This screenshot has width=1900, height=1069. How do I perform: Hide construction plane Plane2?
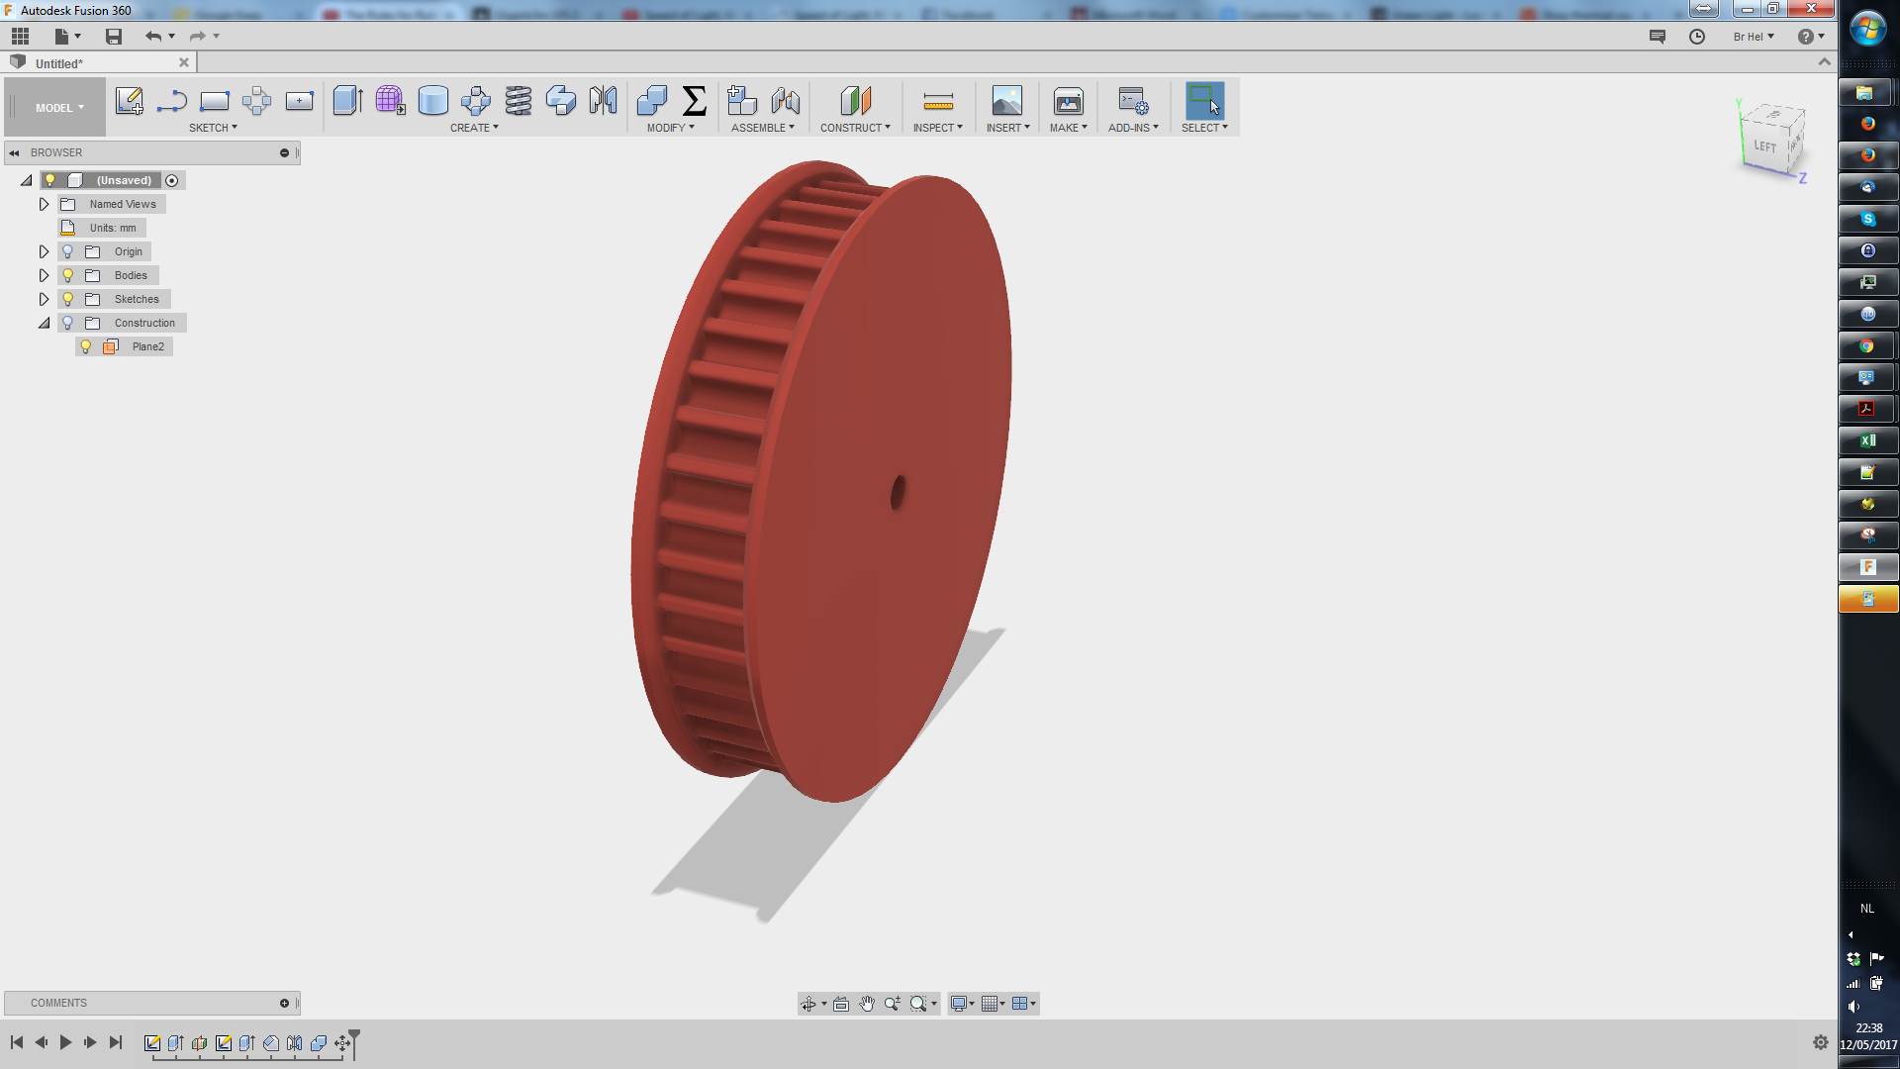85,345
